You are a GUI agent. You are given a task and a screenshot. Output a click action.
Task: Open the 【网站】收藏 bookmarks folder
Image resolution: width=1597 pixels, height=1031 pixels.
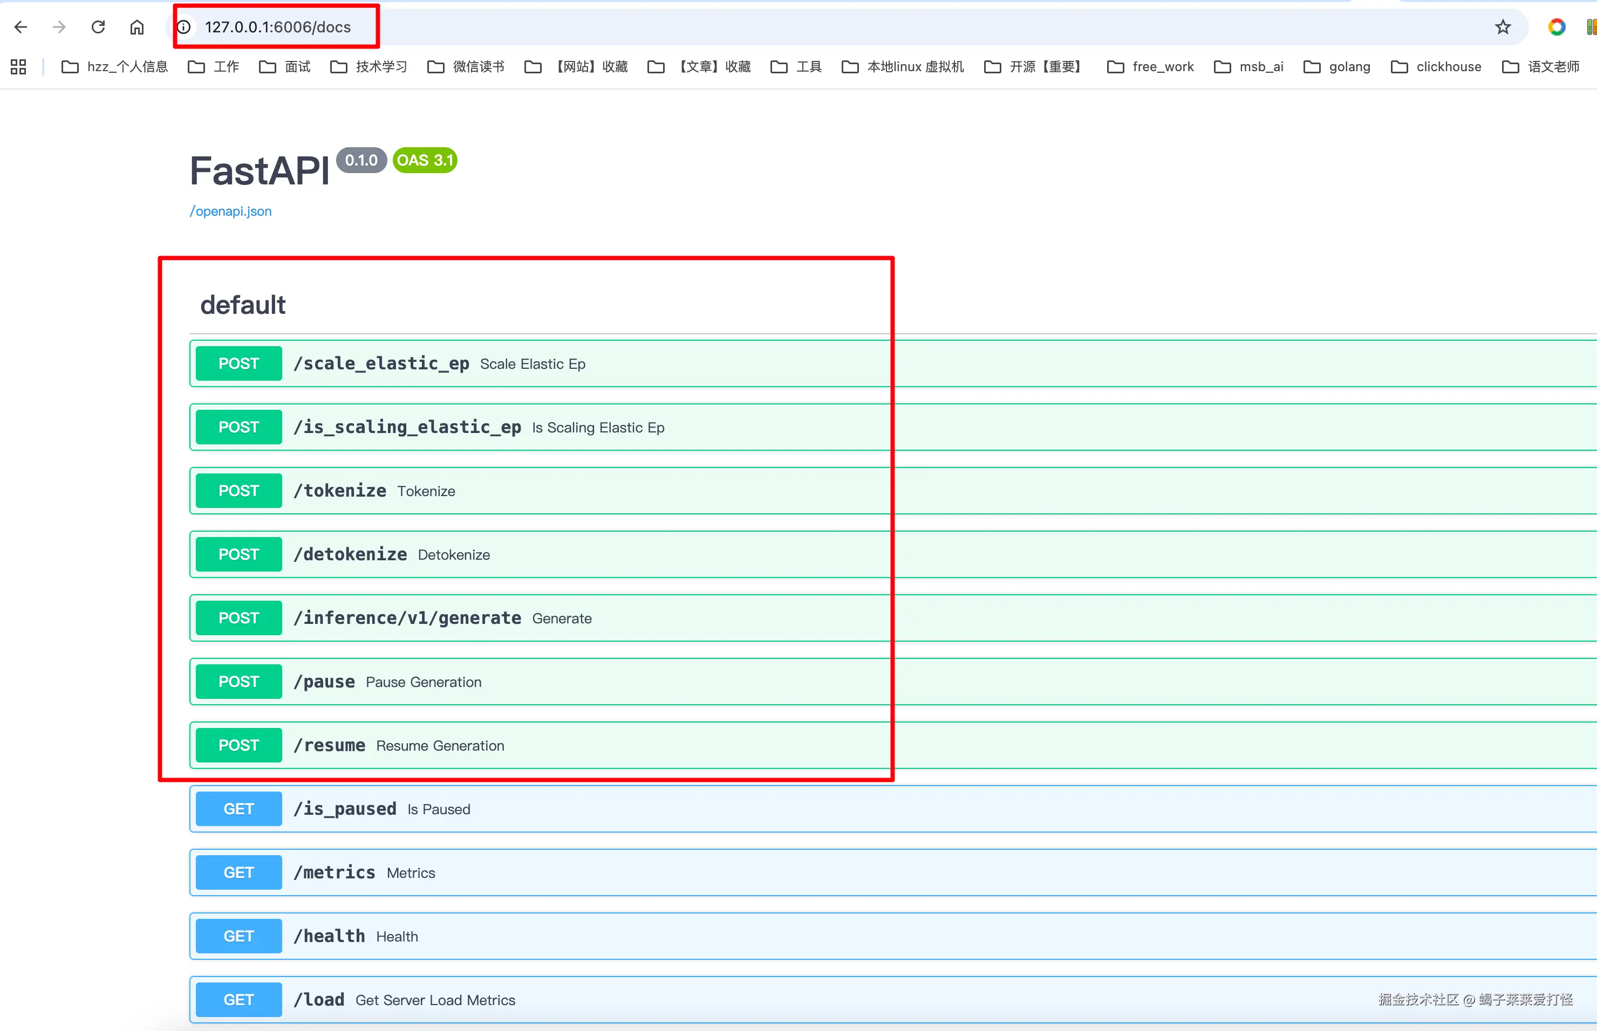[576, 66]
